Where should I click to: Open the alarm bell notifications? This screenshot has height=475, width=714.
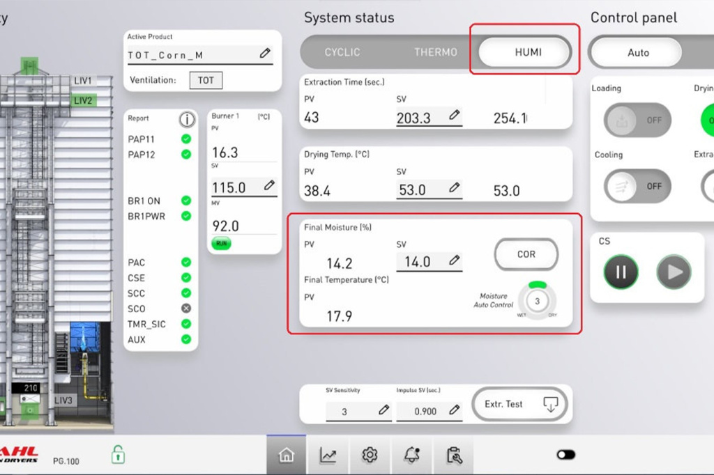pos(411,455)
